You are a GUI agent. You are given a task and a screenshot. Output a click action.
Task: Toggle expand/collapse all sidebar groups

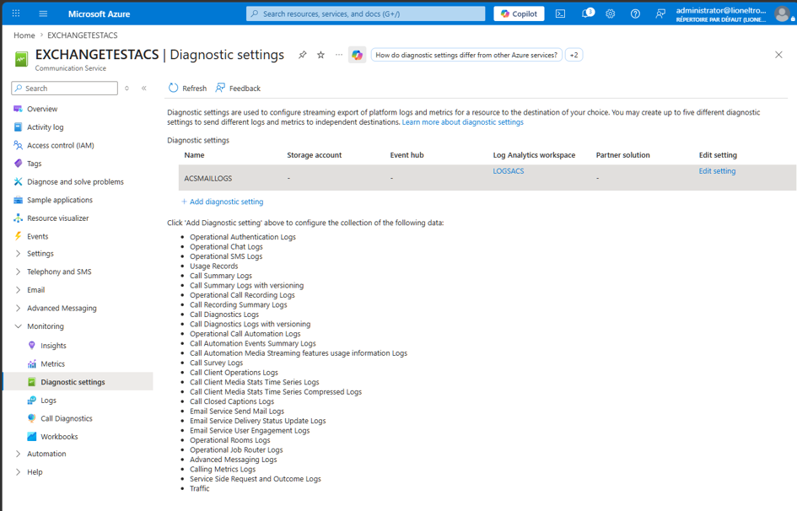[x=127, y=89]
